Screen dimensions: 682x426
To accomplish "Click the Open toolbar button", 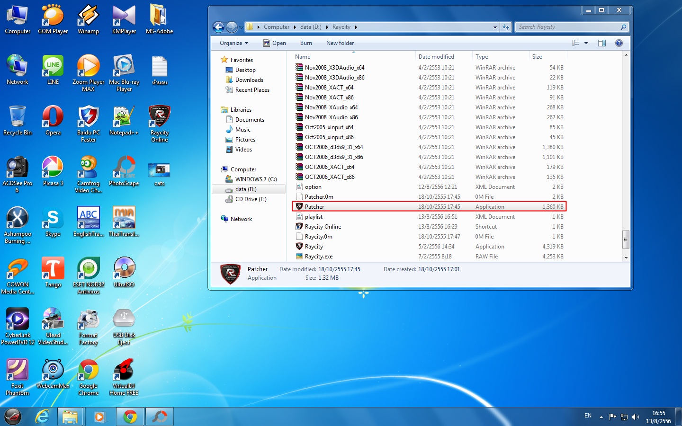I will [275, 43].
